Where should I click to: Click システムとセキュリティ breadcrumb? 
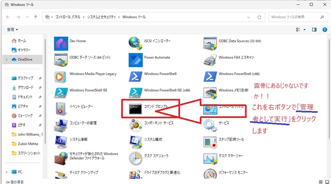[x=101, y=17]
